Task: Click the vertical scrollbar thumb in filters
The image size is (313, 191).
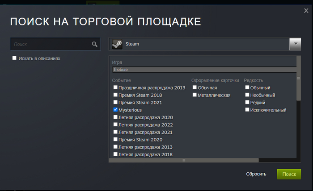Action: [x=299, y=78]
